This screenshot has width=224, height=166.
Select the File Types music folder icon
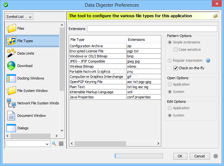pos(11,41)
